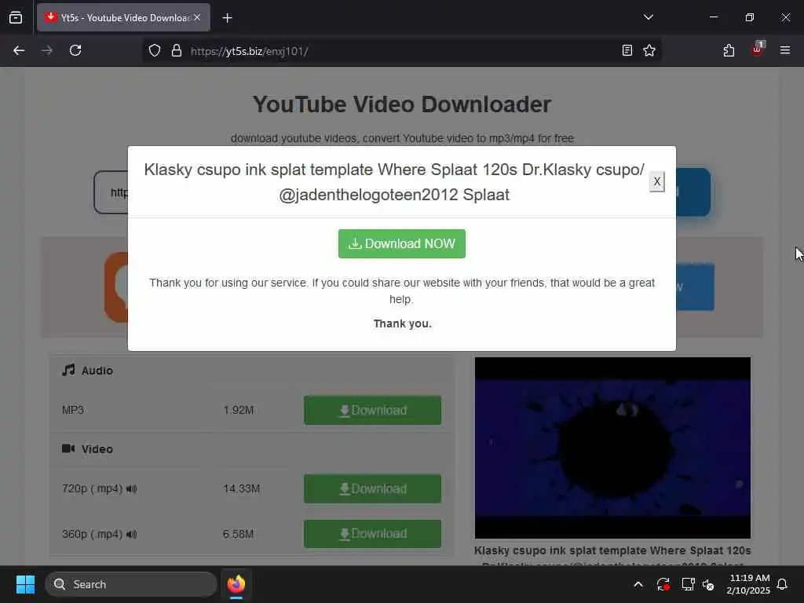Screen dimensions: 804x603
Task: Open tracking protection shield icon
Action: click(155, 51)
